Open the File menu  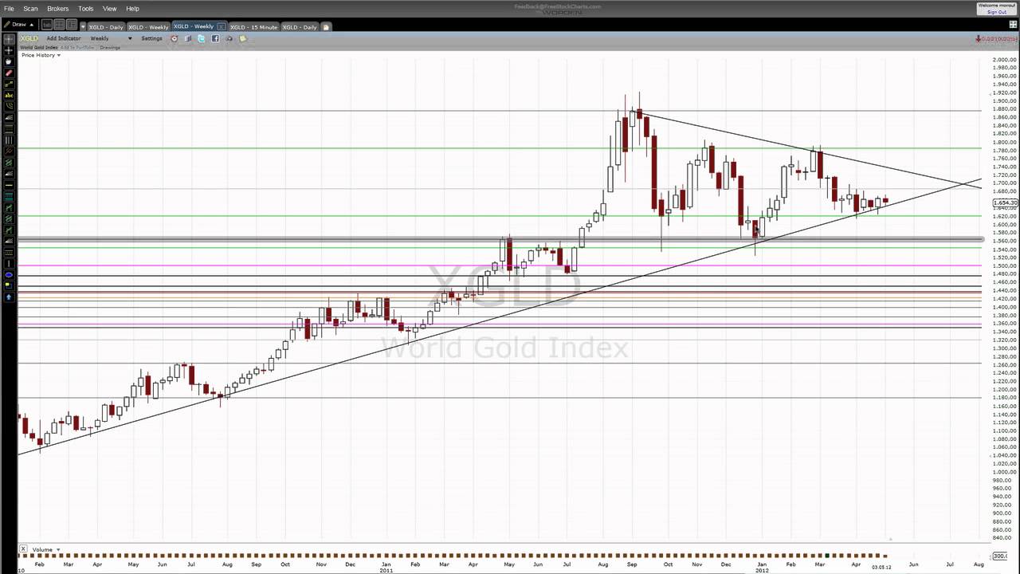pos(9,9)
